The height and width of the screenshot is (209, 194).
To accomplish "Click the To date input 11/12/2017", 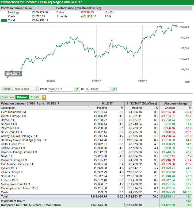I will (97, 89).
